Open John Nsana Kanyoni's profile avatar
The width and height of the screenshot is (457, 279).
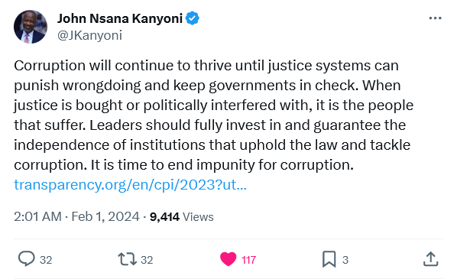click(x=31, y=27)
